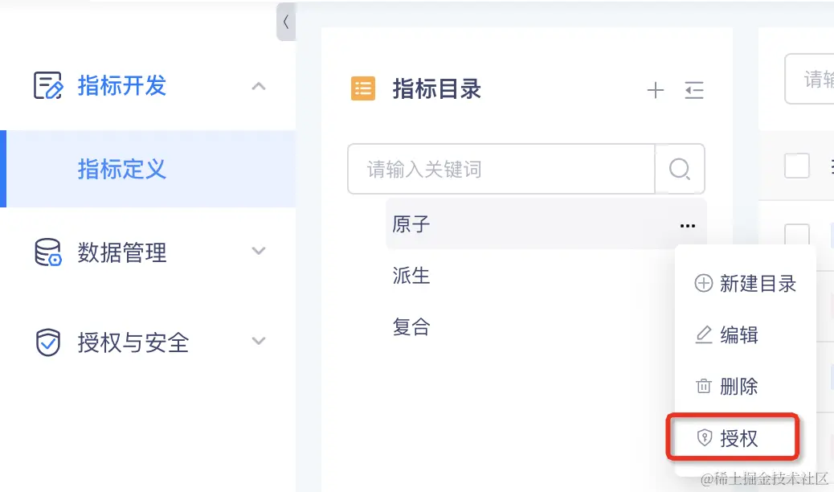Expand the 数据管理 section chevron
Image resolution: width=834 pixels, height=492 pixels.
(258, 251)
